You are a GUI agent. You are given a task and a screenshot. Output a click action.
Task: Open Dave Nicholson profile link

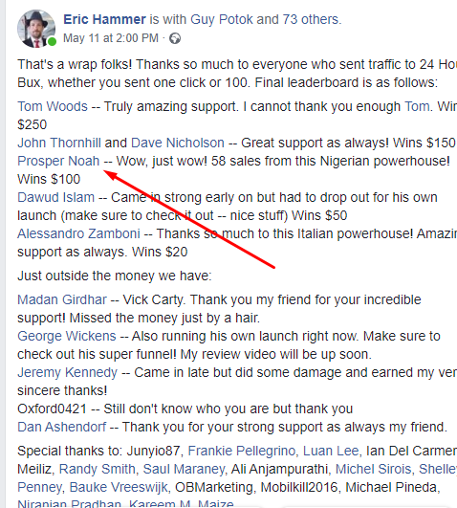pos(178,143)
